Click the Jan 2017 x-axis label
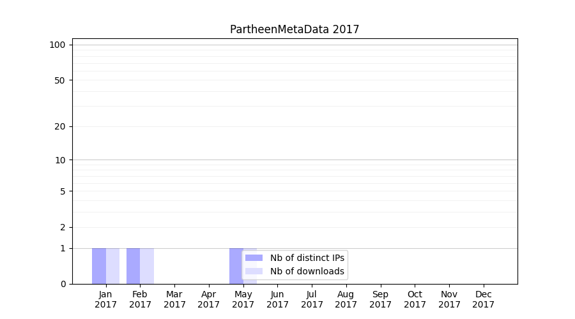The image size is (575, 319). (106, 299)
